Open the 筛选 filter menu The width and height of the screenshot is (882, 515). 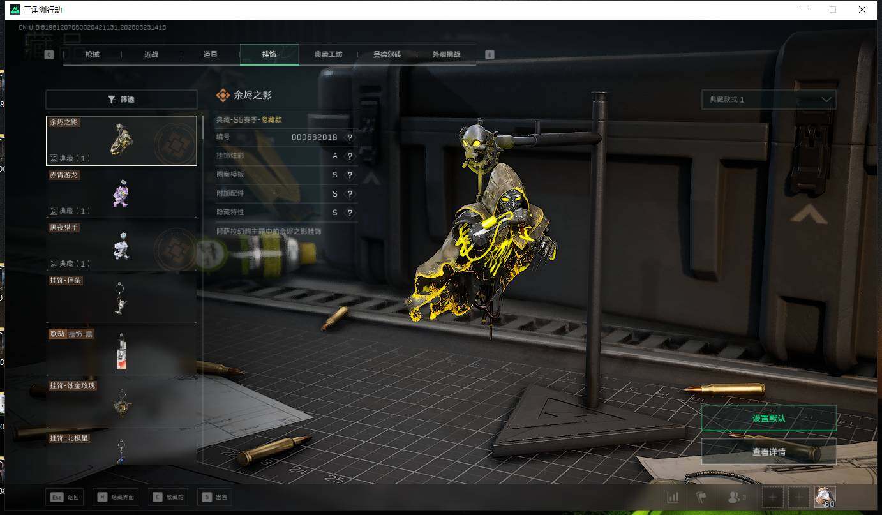point(121,100)
